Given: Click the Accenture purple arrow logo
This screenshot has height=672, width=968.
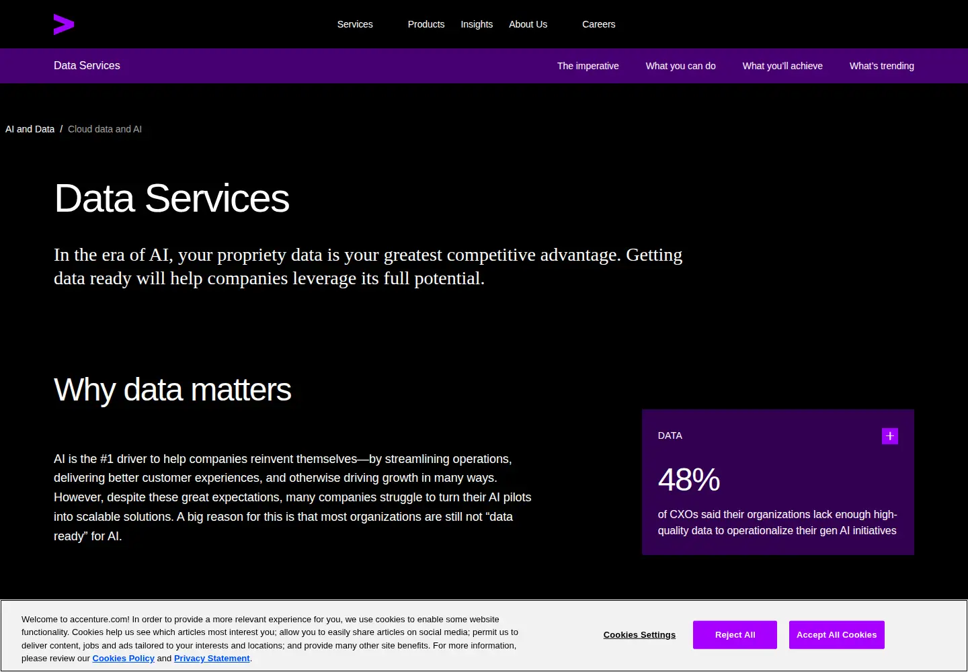Looking at the screenshot, I should tap(64, 24).
